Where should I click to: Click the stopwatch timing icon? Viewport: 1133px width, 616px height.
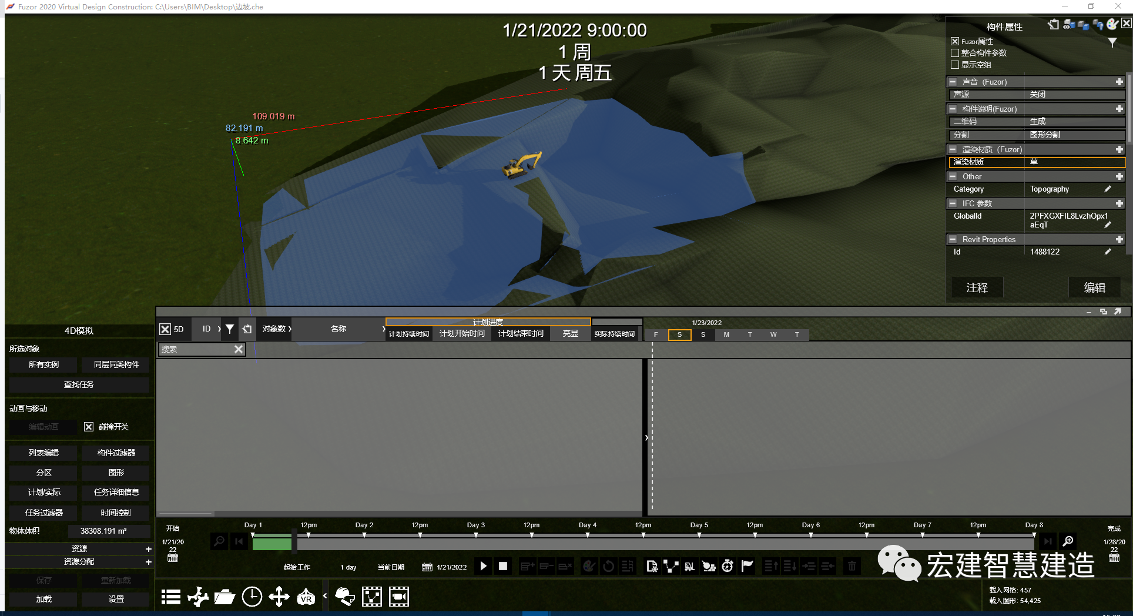point(728,566)
